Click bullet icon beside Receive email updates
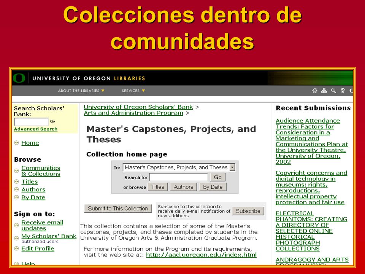The image size is (365, 274). pyautogui.click(x=16, y=225)
